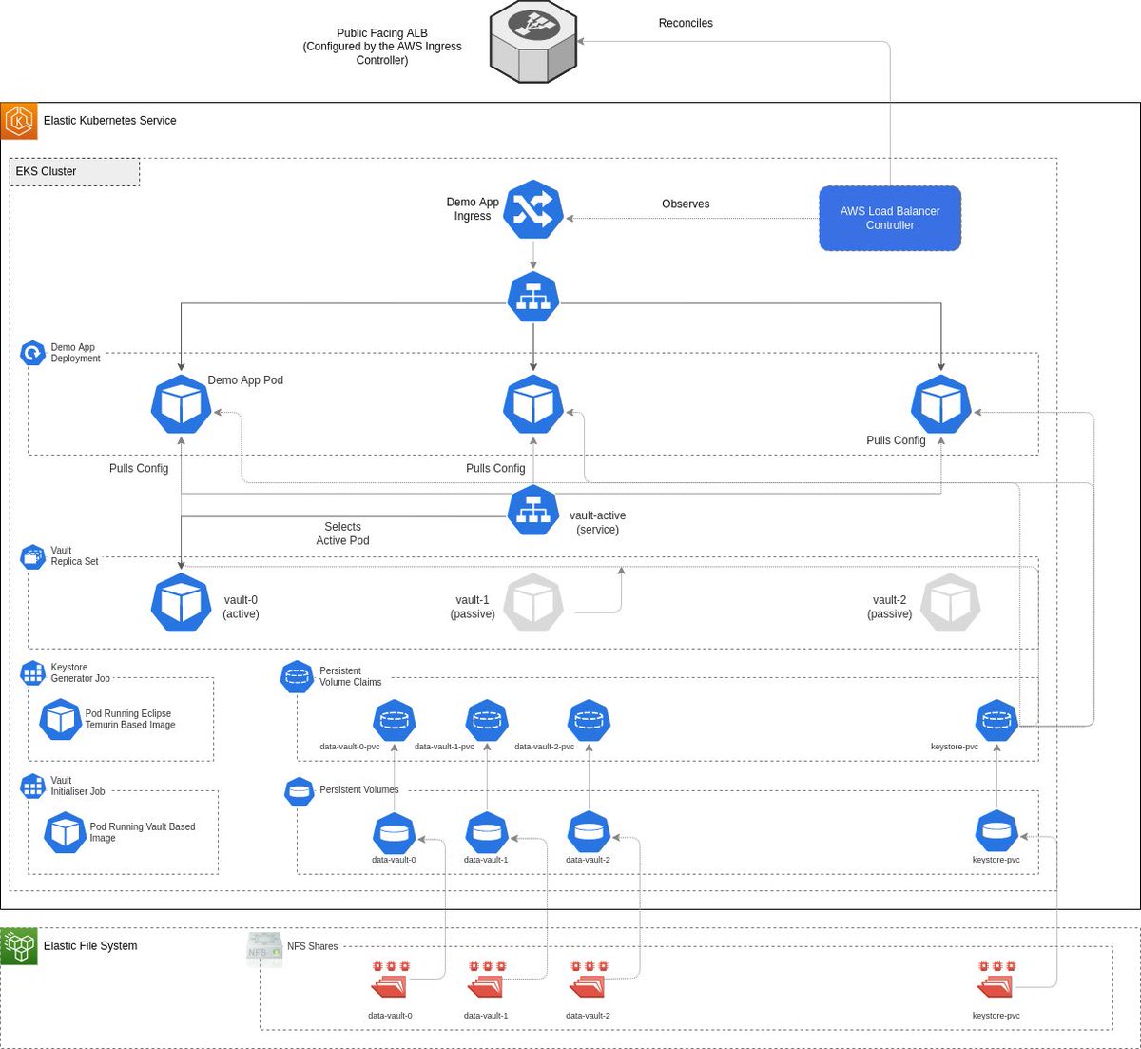Select the vault-0 active pod icon
The width and height of the screenshot is (1141, 1049).
point(181,602)
